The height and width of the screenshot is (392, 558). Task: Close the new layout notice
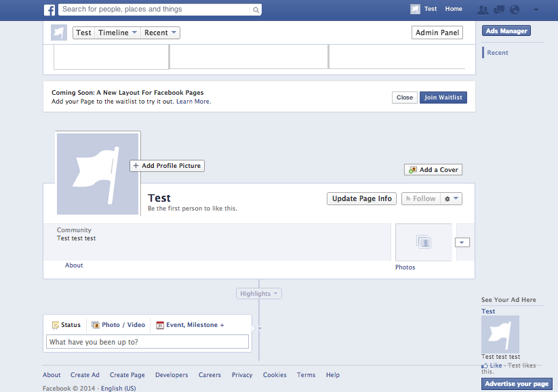[405, 97]
